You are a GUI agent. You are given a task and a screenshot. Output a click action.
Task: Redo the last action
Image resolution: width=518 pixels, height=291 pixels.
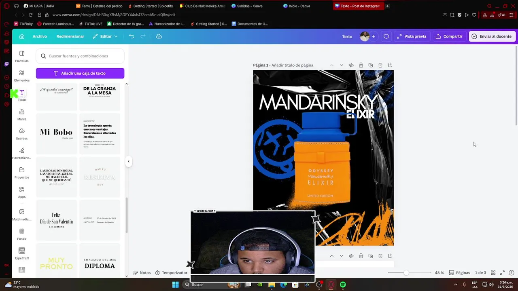click(x=143, y=36)
